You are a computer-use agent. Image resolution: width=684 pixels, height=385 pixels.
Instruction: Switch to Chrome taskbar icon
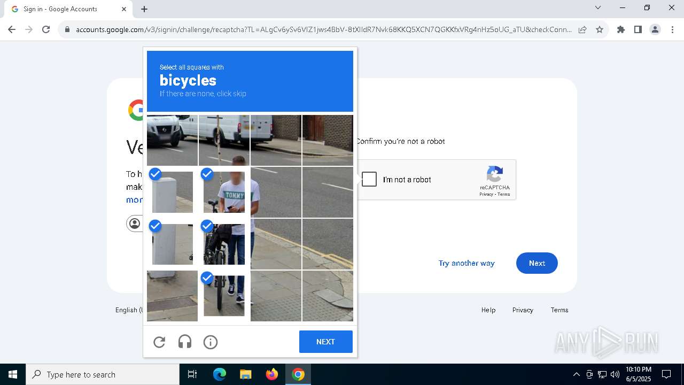pos(298,374)
